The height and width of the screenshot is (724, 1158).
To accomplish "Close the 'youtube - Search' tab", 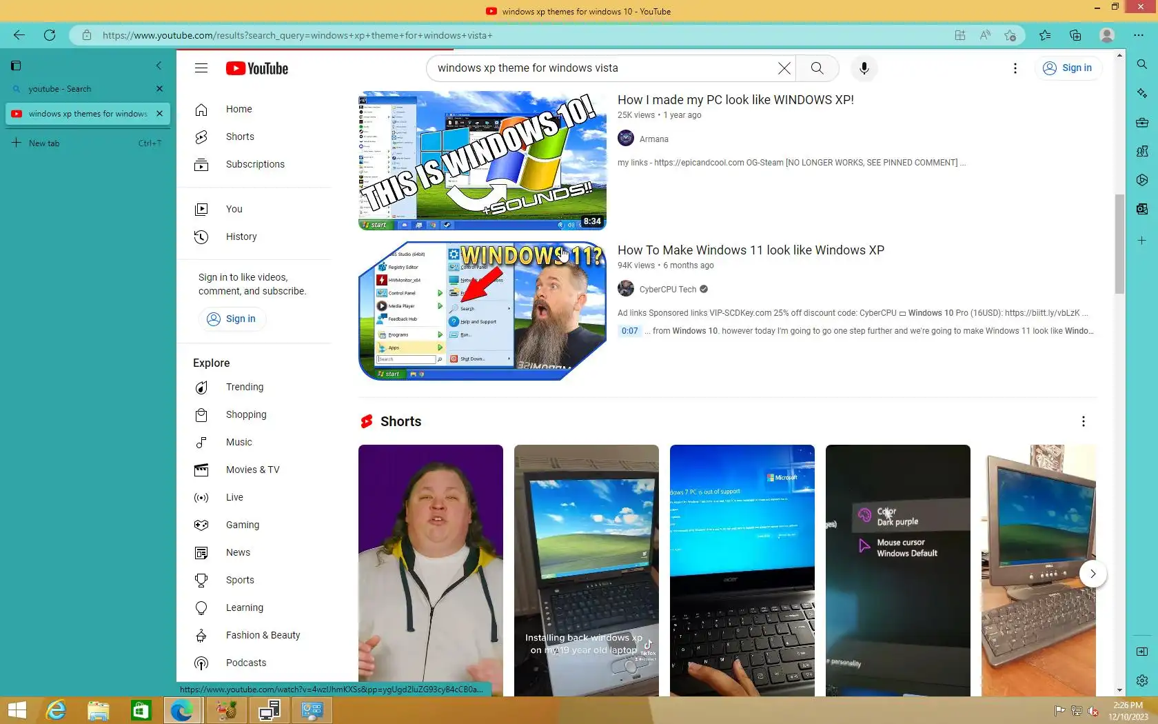I will pos(159,89).
